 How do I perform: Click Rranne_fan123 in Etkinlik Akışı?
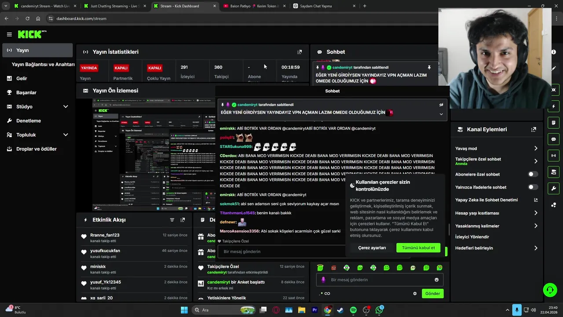[x=105, y=235]
